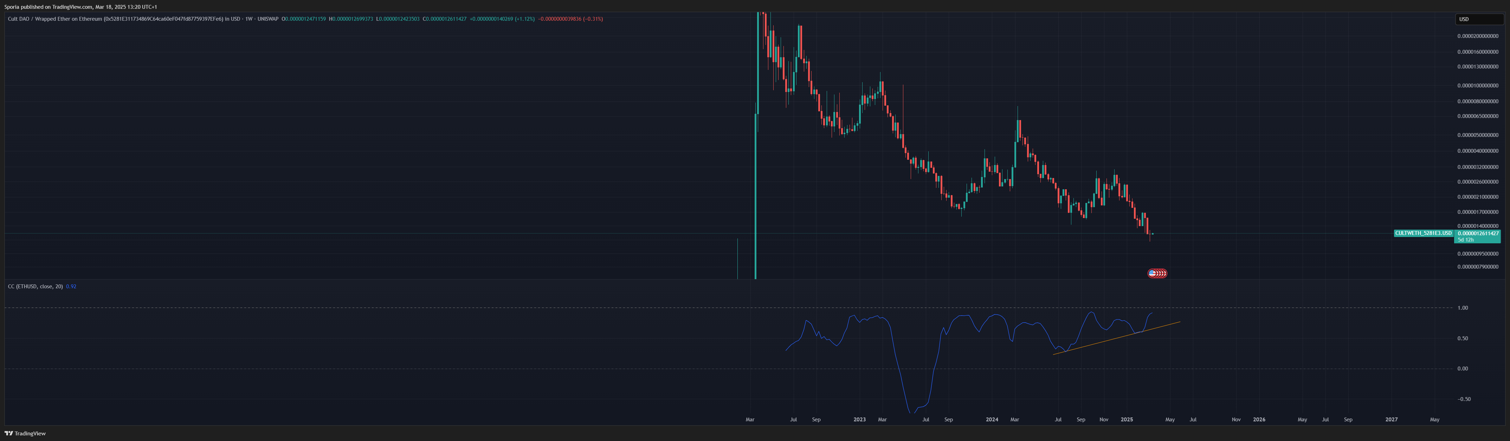Open the USD currency selector

(1479, 19)
